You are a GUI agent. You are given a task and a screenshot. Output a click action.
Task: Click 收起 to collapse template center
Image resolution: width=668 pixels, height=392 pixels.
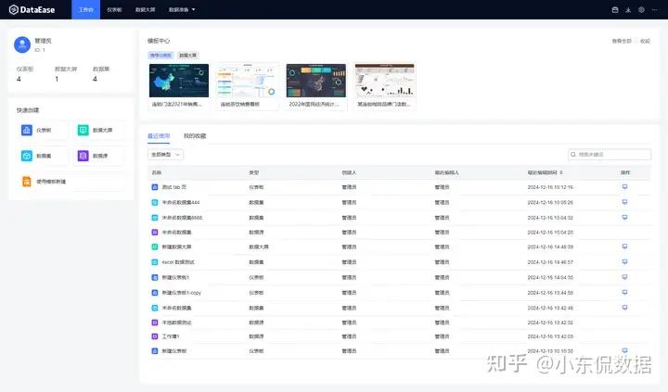645,42
